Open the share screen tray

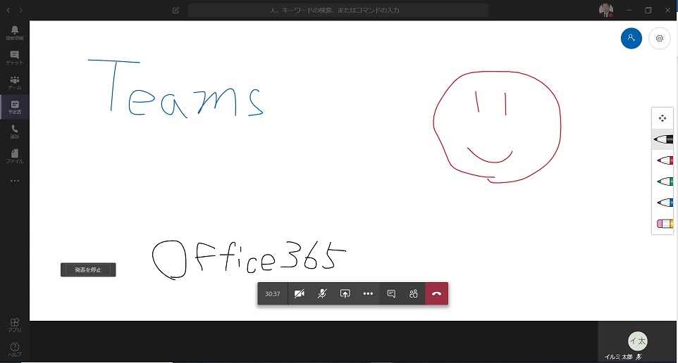tap(345, 293)
